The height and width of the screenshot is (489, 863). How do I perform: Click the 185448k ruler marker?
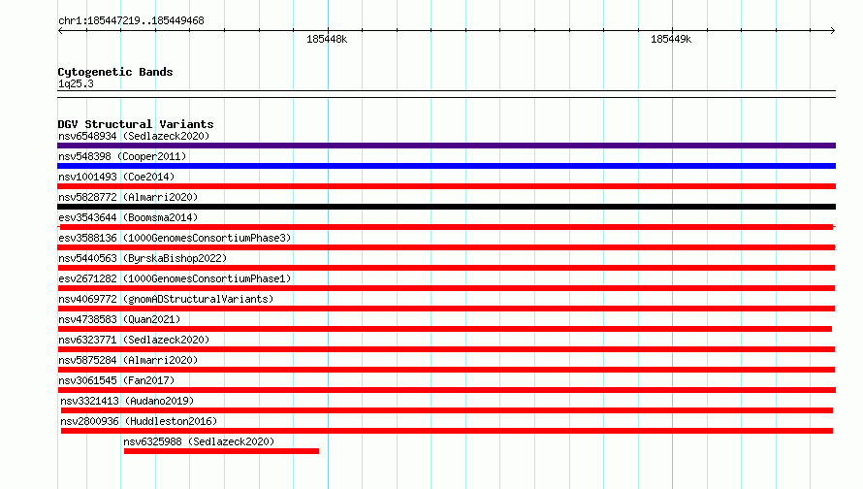[x=327, y=39]
